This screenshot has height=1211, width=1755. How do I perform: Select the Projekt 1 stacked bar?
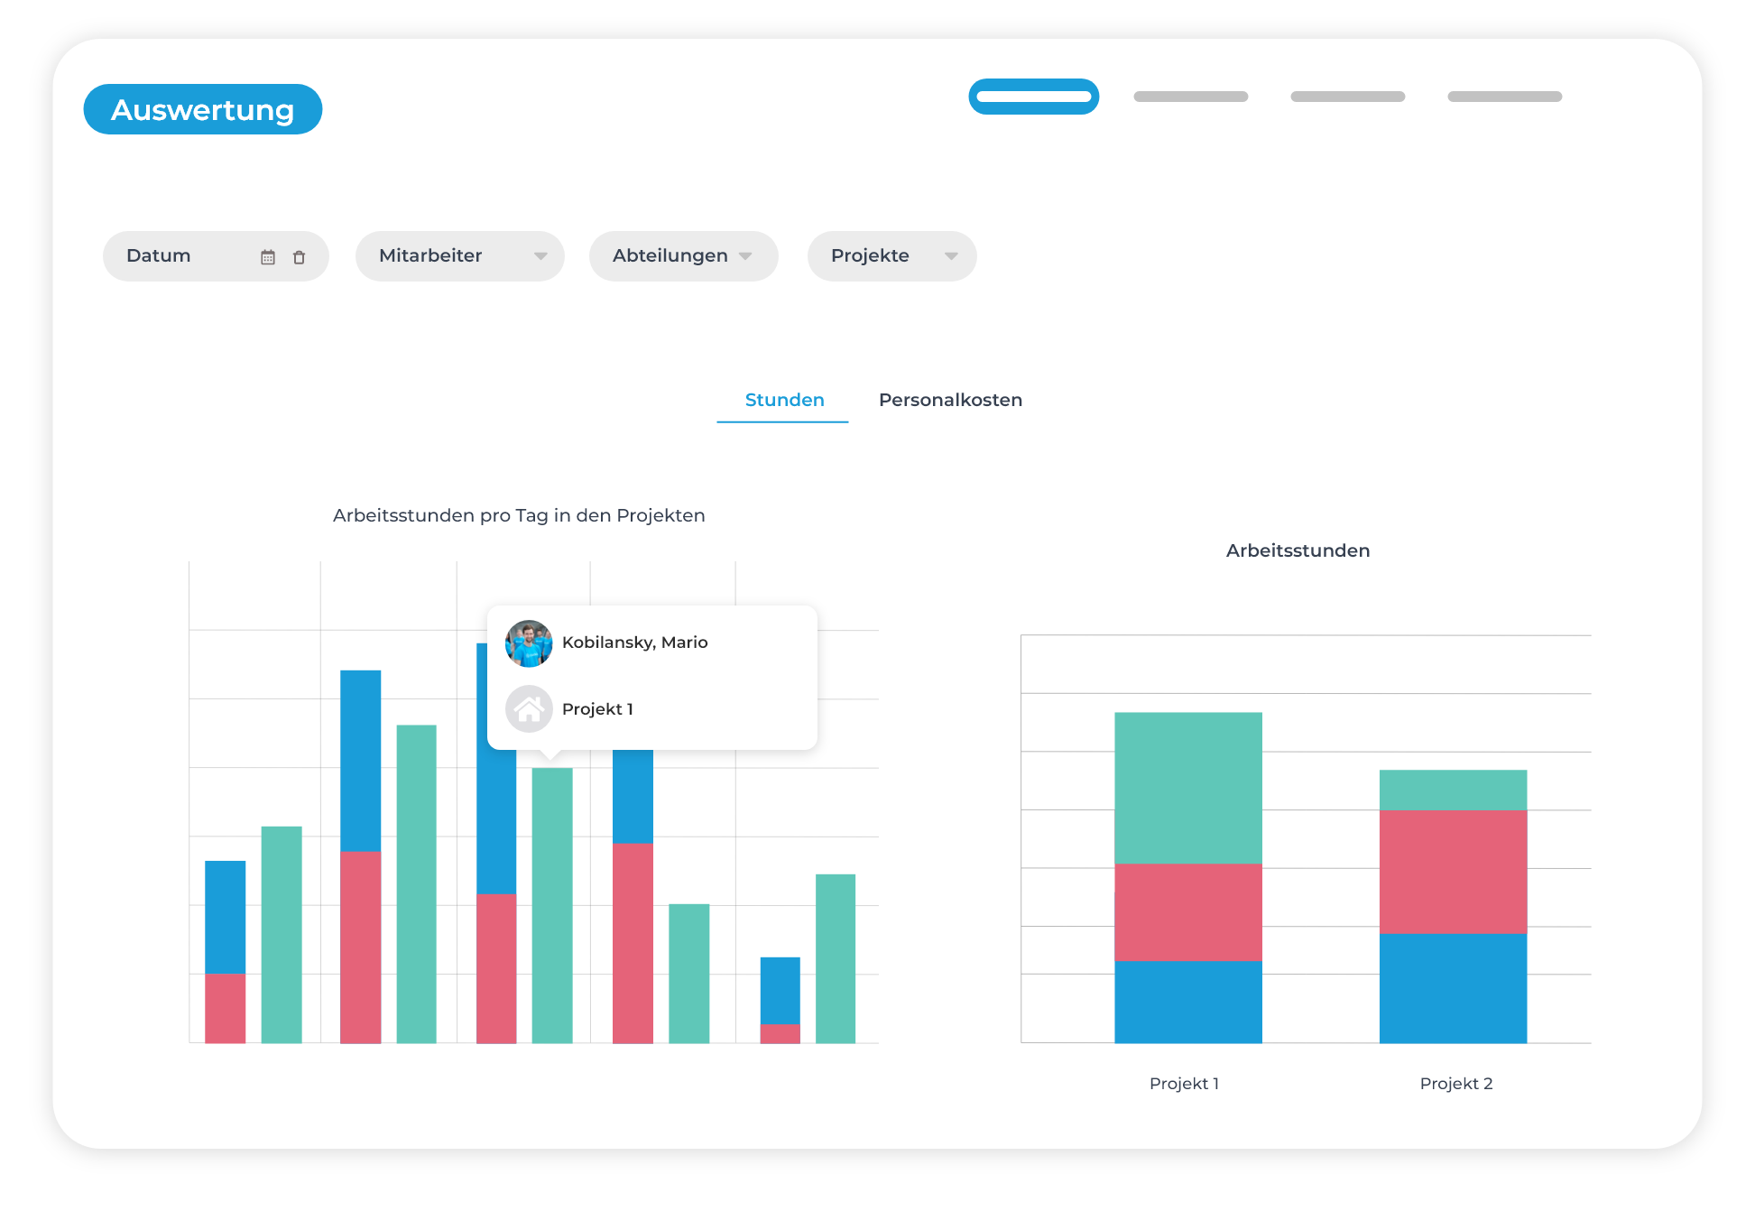[x=1187, y=875]
